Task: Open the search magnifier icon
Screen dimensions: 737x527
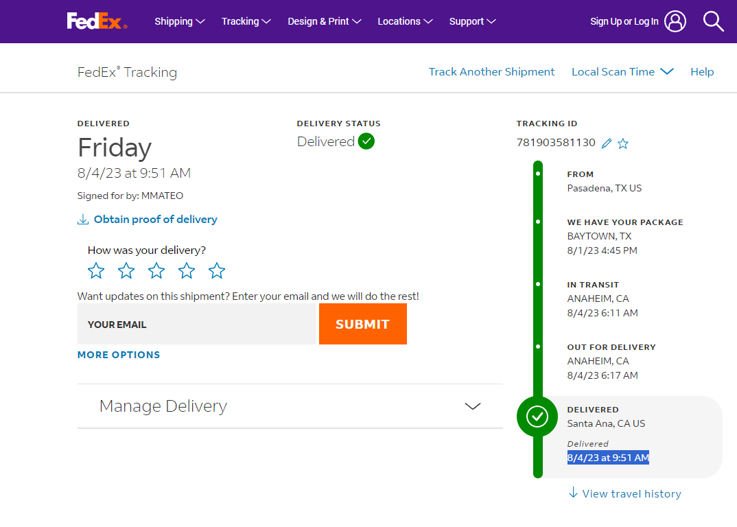Action: (x=713, y=21)
